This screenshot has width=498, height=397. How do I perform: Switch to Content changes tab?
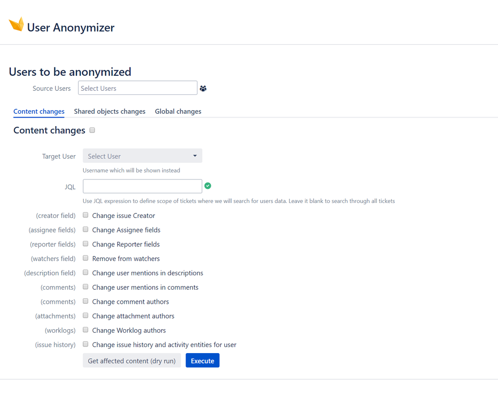tap(39, 111)
